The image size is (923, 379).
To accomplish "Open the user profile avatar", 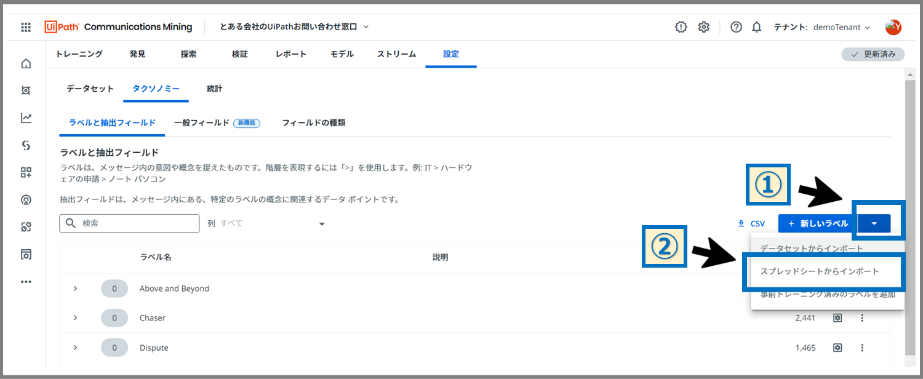I will pyautogui.click(x=893, y=27).
